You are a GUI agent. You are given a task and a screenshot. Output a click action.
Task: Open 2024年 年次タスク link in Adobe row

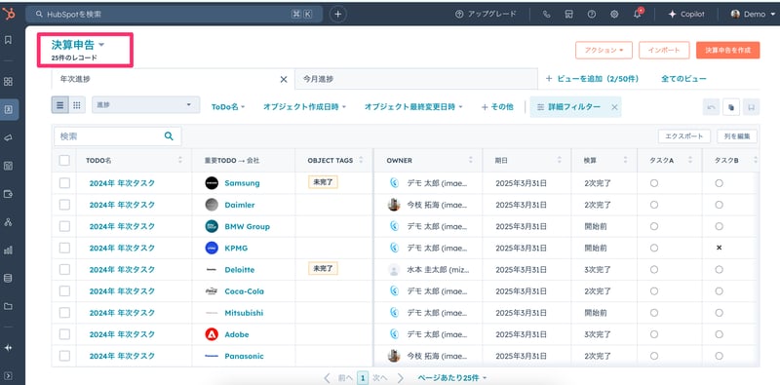pos(122,334)
